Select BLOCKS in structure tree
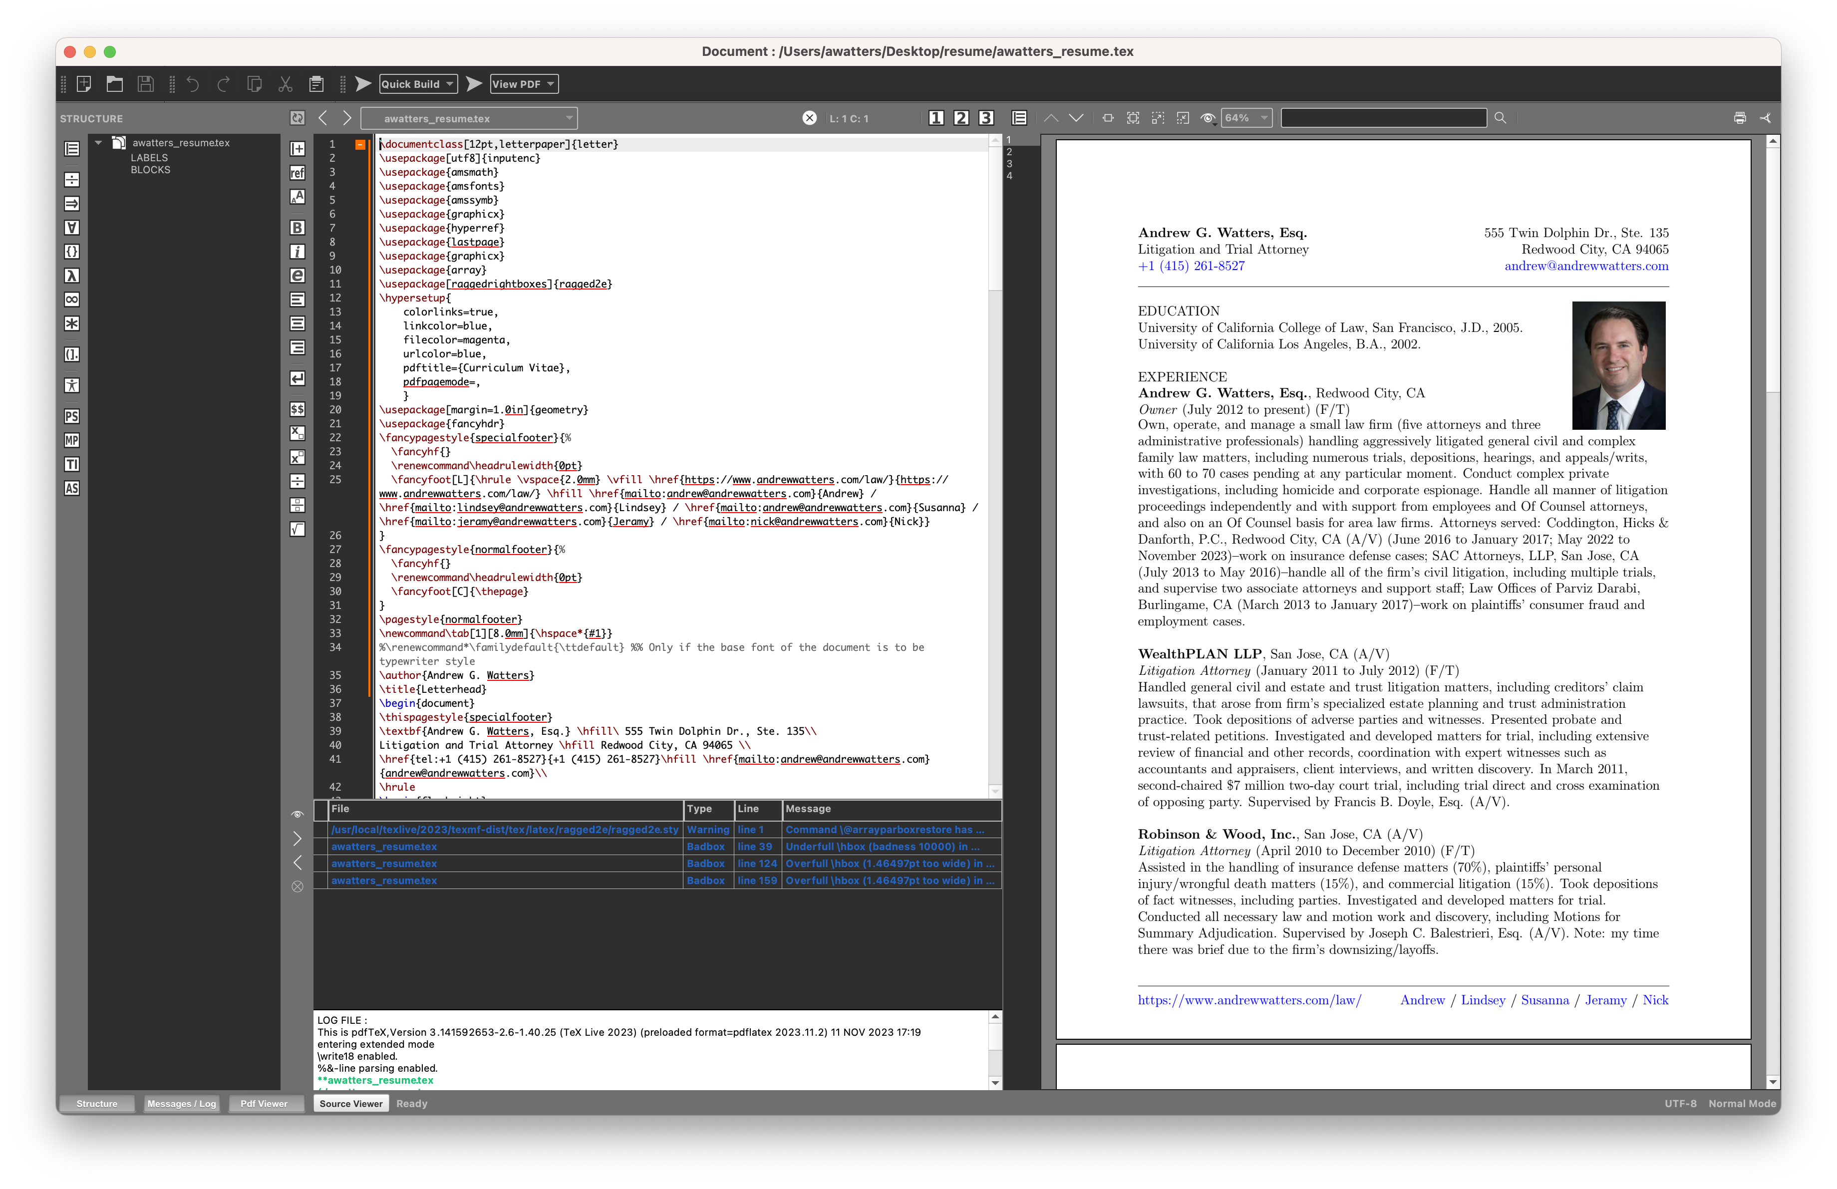The height and width of the screenshot is (1189, 1837). pyautogui.click(x=151, y=170)
